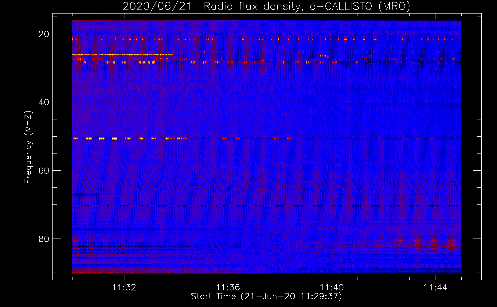Screen dimensions: 497x307
Task: Click the plot title '2020/06/21 Radio flux density, e-CALLISTO (MRO)'
Action: pos(266,6)
